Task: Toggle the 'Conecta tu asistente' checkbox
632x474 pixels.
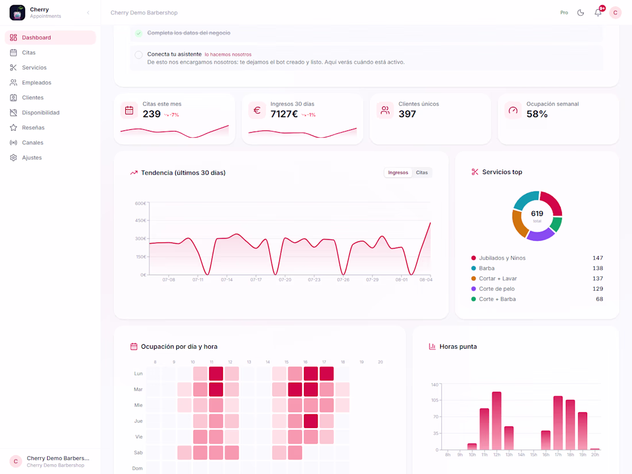Action: [x=138, y=55]
